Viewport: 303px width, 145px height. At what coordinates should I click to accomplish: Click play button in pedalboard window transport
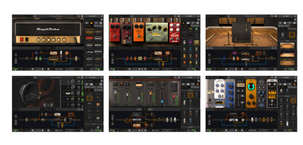[x=142, y=69]
